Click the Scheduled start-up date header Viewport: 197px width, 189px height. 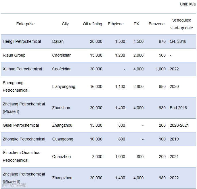coord(181,24)
